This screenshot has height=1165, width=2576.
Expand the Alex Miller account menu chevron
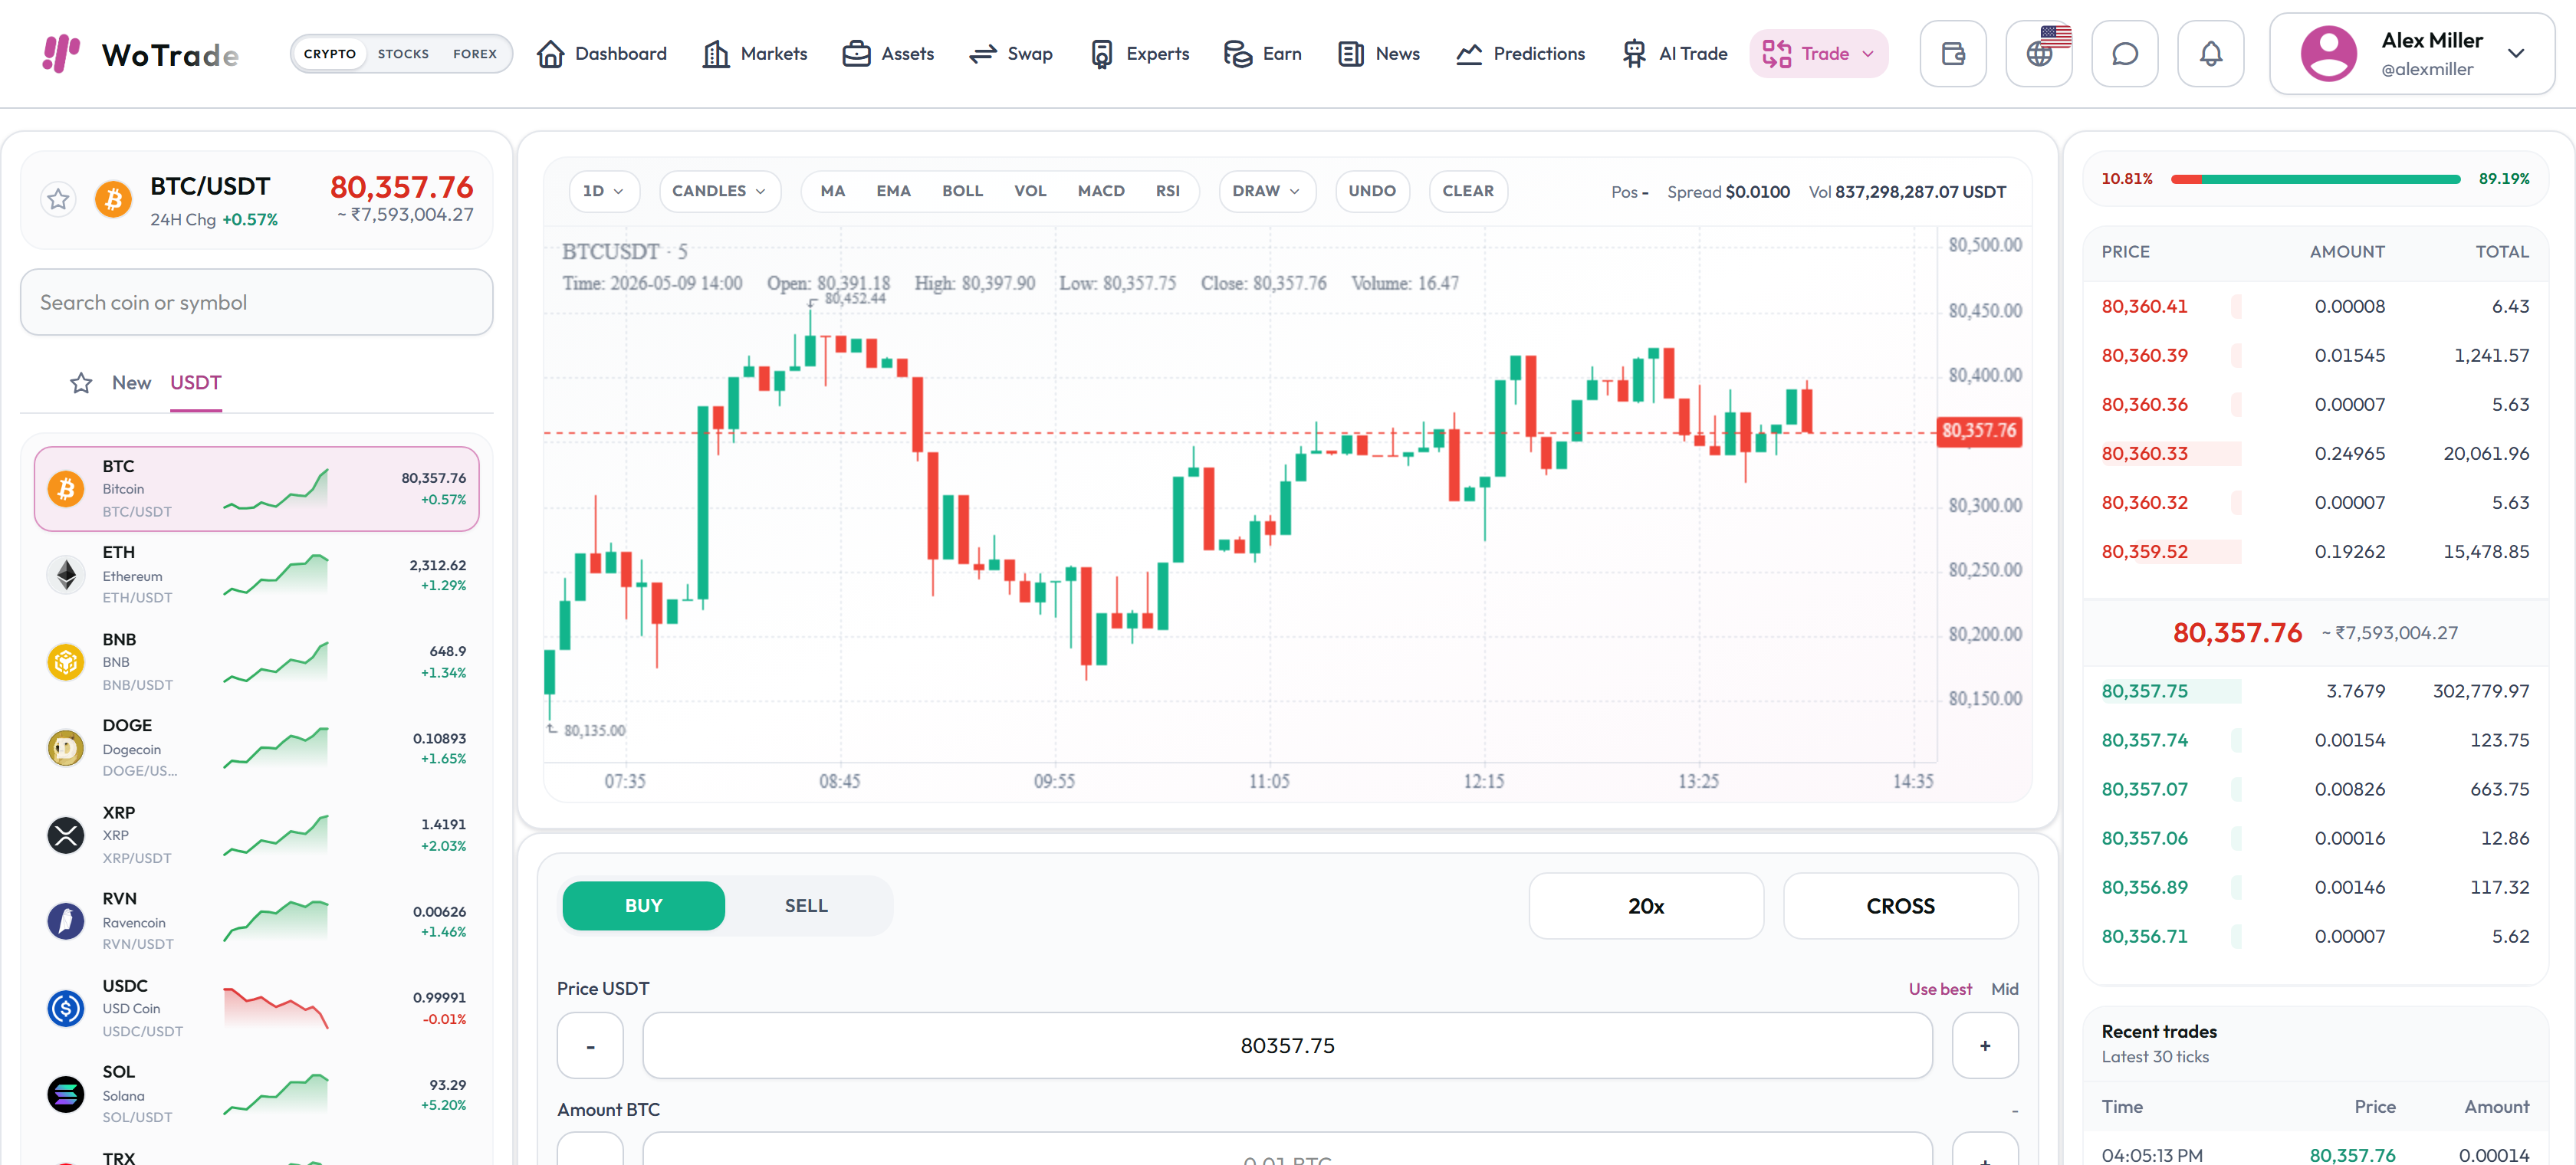(2516, 54)
